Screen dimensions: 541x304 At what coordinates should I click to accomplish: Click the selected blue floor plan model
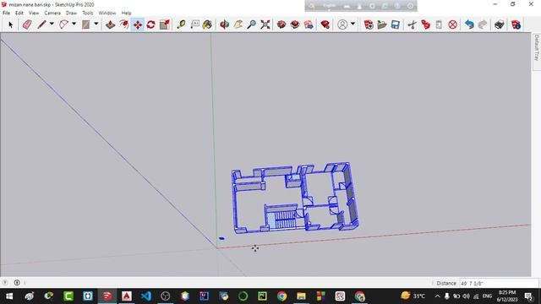click(x=295, y=198)
